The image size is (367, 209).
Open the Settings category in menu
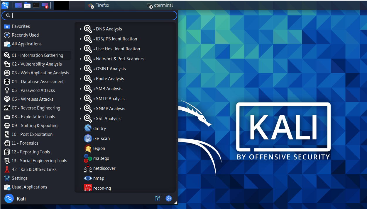pos(36,178)
